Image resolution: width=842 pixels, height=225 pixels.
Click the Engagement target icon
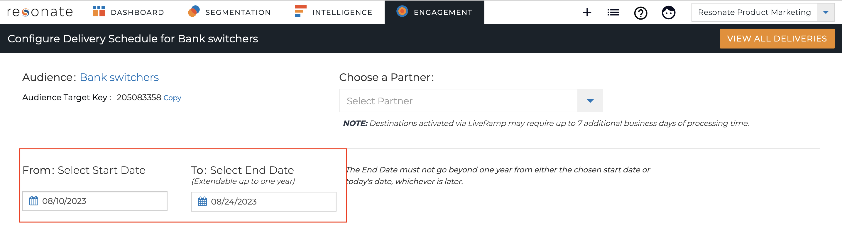coord(402,11)
